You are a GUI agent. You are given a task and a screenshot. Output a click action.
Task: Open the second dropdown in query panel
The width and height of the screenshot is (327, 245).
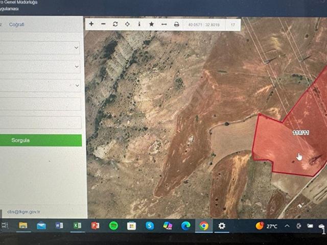(x=41, y=66)
